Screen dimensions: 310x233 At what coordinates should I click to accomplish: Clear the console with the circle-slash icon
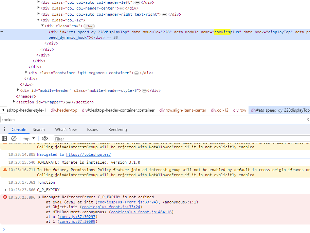(x=14, y=138)
